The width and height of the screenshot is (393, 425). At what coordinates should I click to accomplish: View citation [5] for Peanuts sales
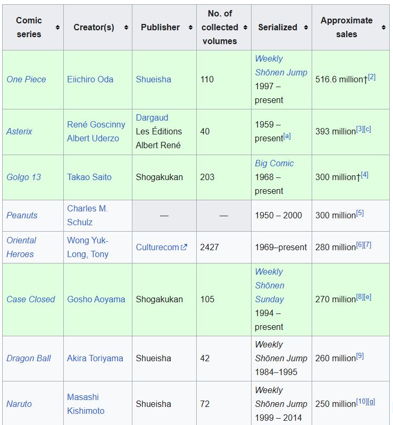[x=360, y=213]
